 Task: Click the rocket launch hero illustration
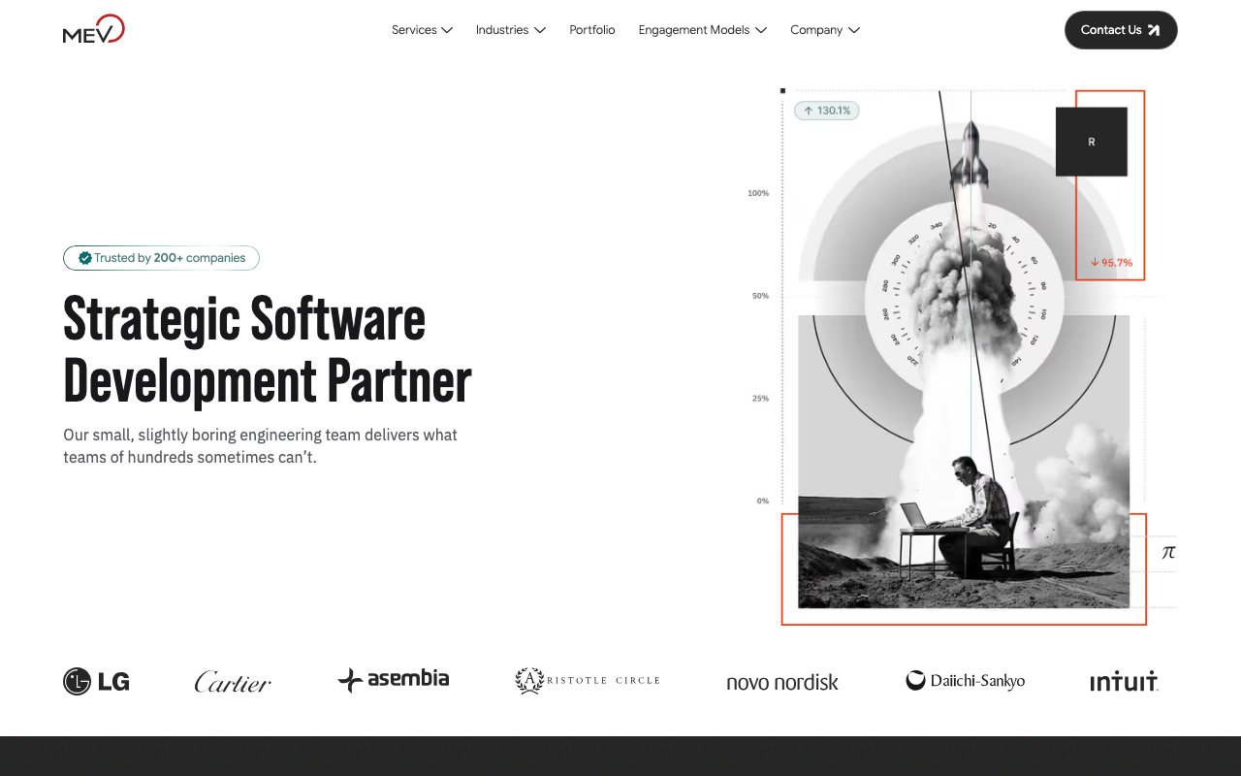[x=964, y=358]
